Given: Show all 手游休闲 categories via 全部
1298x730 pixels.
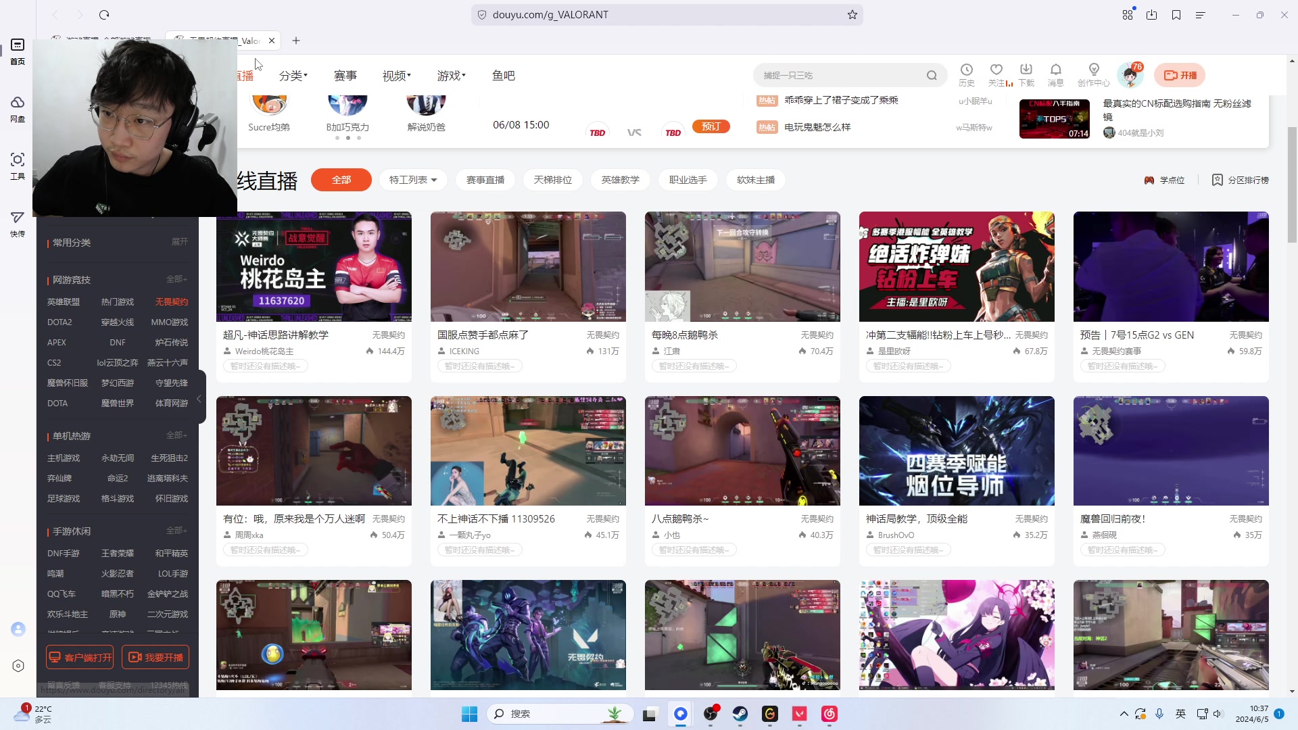Looking at the screenshot, I should point(177,531).
